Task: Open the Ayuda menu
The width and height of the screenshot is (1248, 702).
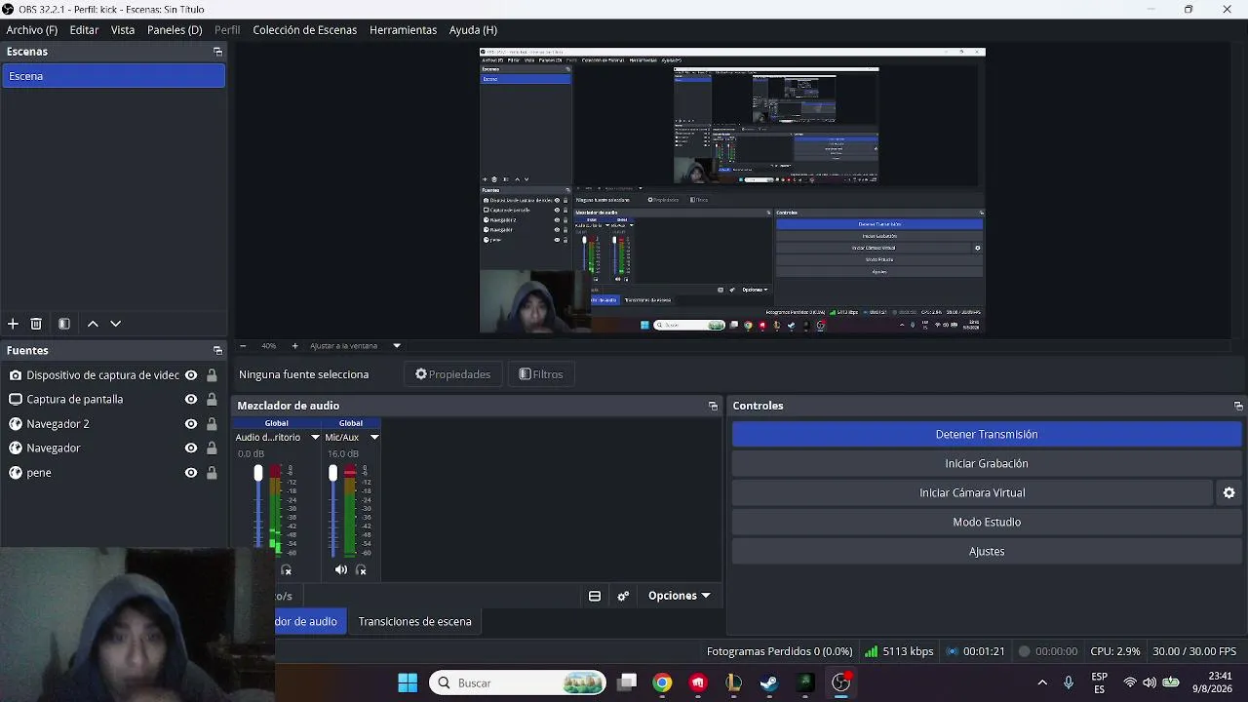Action: pyautogui.click(x=473, y=30)
